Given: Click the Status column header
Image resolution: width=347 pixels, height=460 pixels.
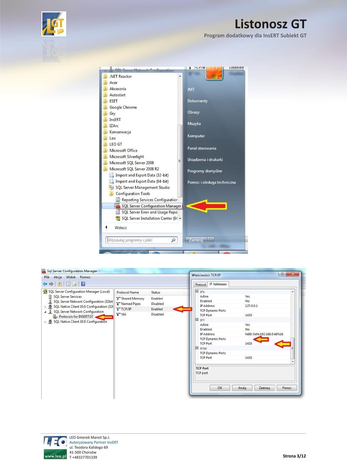Looking at the screenshot, I should (156, 292).
